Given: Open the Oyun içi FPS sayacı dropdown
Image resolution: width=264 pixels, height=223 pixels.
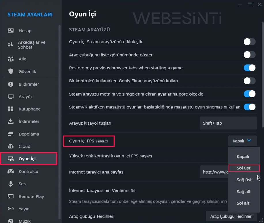Looking at the screenshot, I should (242, 141).
